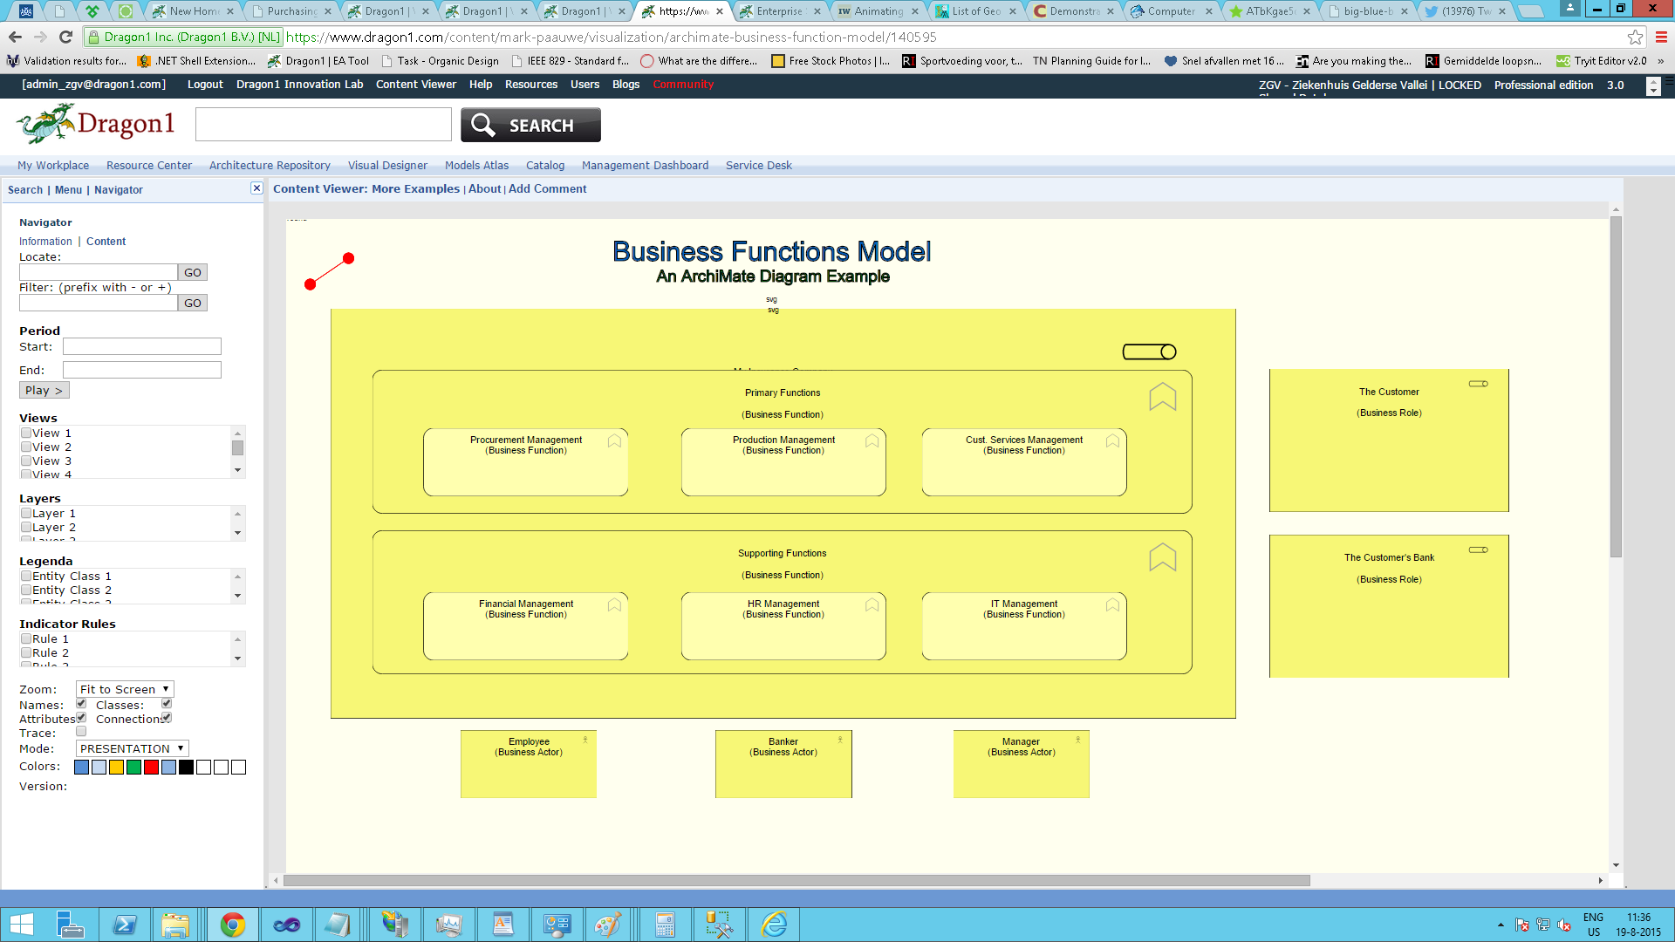Click the Play button

44,390
